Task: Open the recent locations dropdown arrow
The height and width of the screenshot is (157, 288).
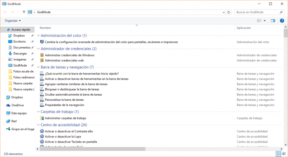Action: [x=18, y=12]
